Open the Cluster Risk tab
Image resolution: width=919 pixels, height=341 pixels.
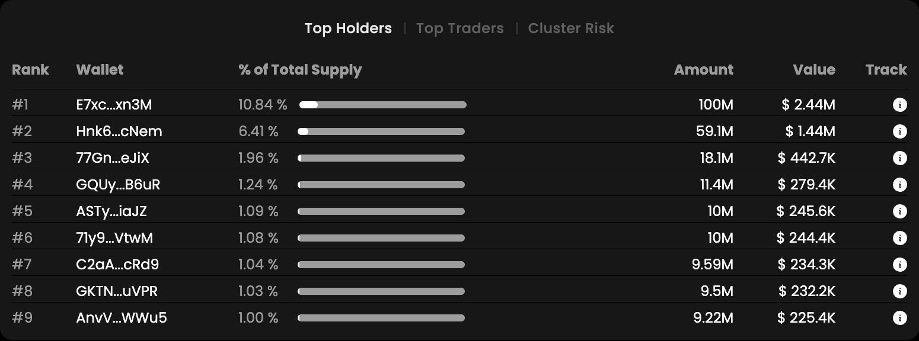coord(571,28)
